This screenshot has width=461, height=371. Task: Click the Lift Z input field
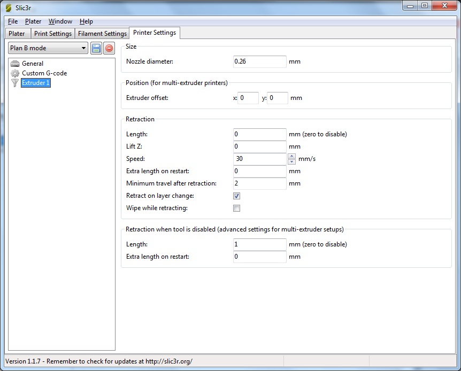pos(259,146)
